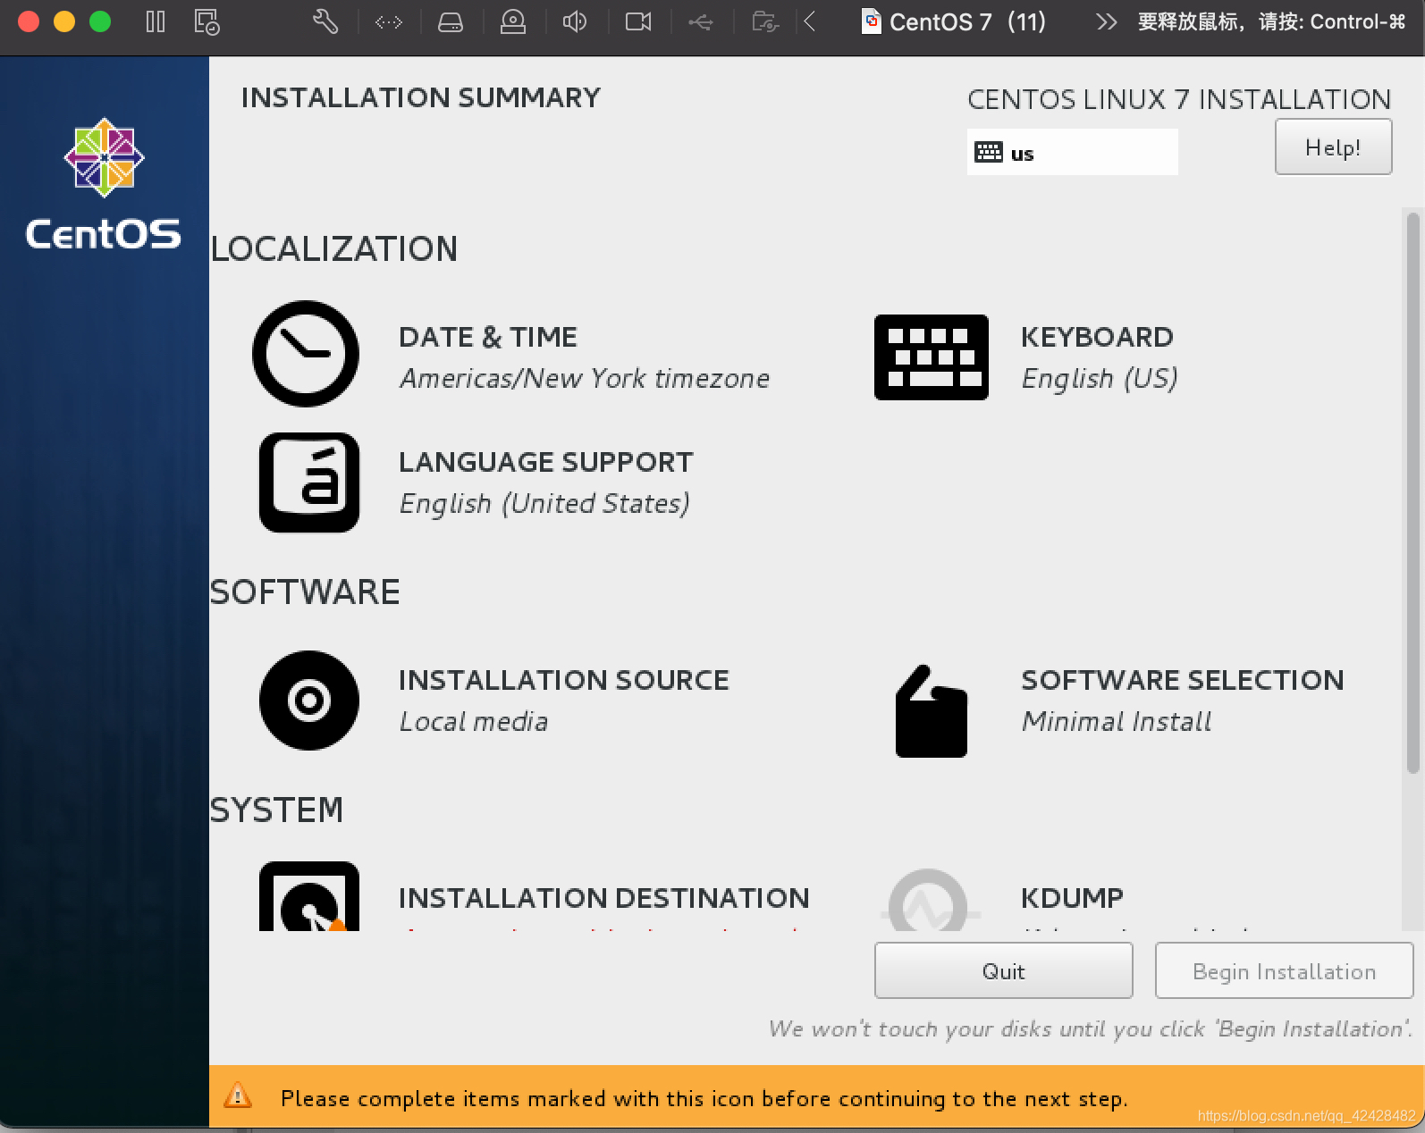
Task: Open the Keyboard layout icon
Action: 931,357
